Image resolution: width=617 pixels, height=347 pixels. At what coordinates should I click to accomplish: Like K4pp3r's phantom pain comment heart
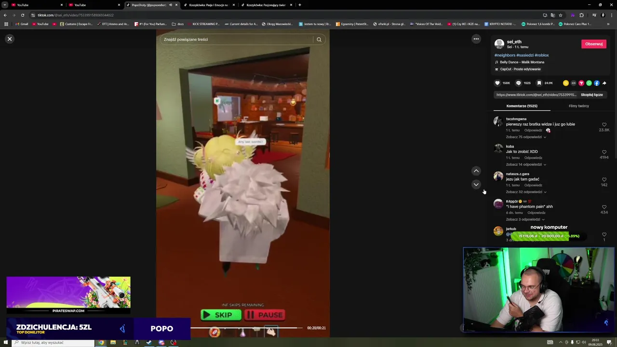click(x=604, y=207)
